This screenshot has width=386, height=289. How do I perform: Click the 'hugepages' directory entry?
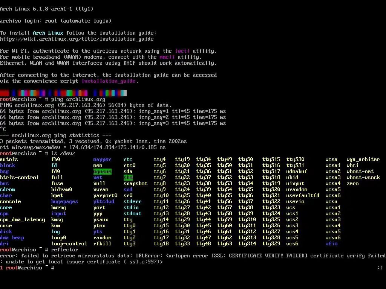click(65, 202)
